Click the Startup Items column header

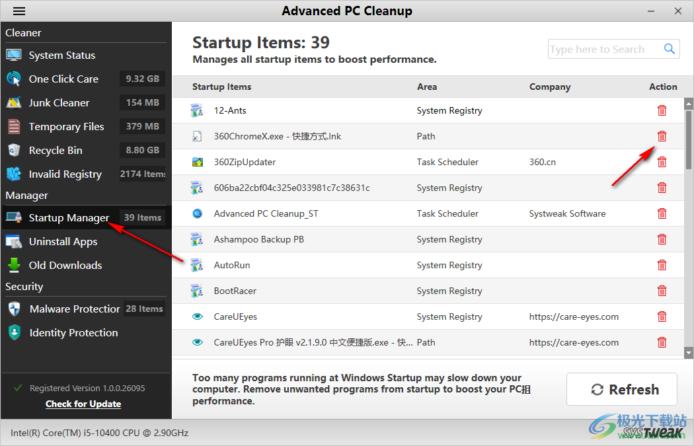[221, 87]
